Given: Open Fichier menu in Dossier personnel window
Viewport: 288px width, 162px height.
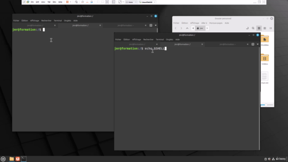Looking at the screenshot, I should 176,23.
